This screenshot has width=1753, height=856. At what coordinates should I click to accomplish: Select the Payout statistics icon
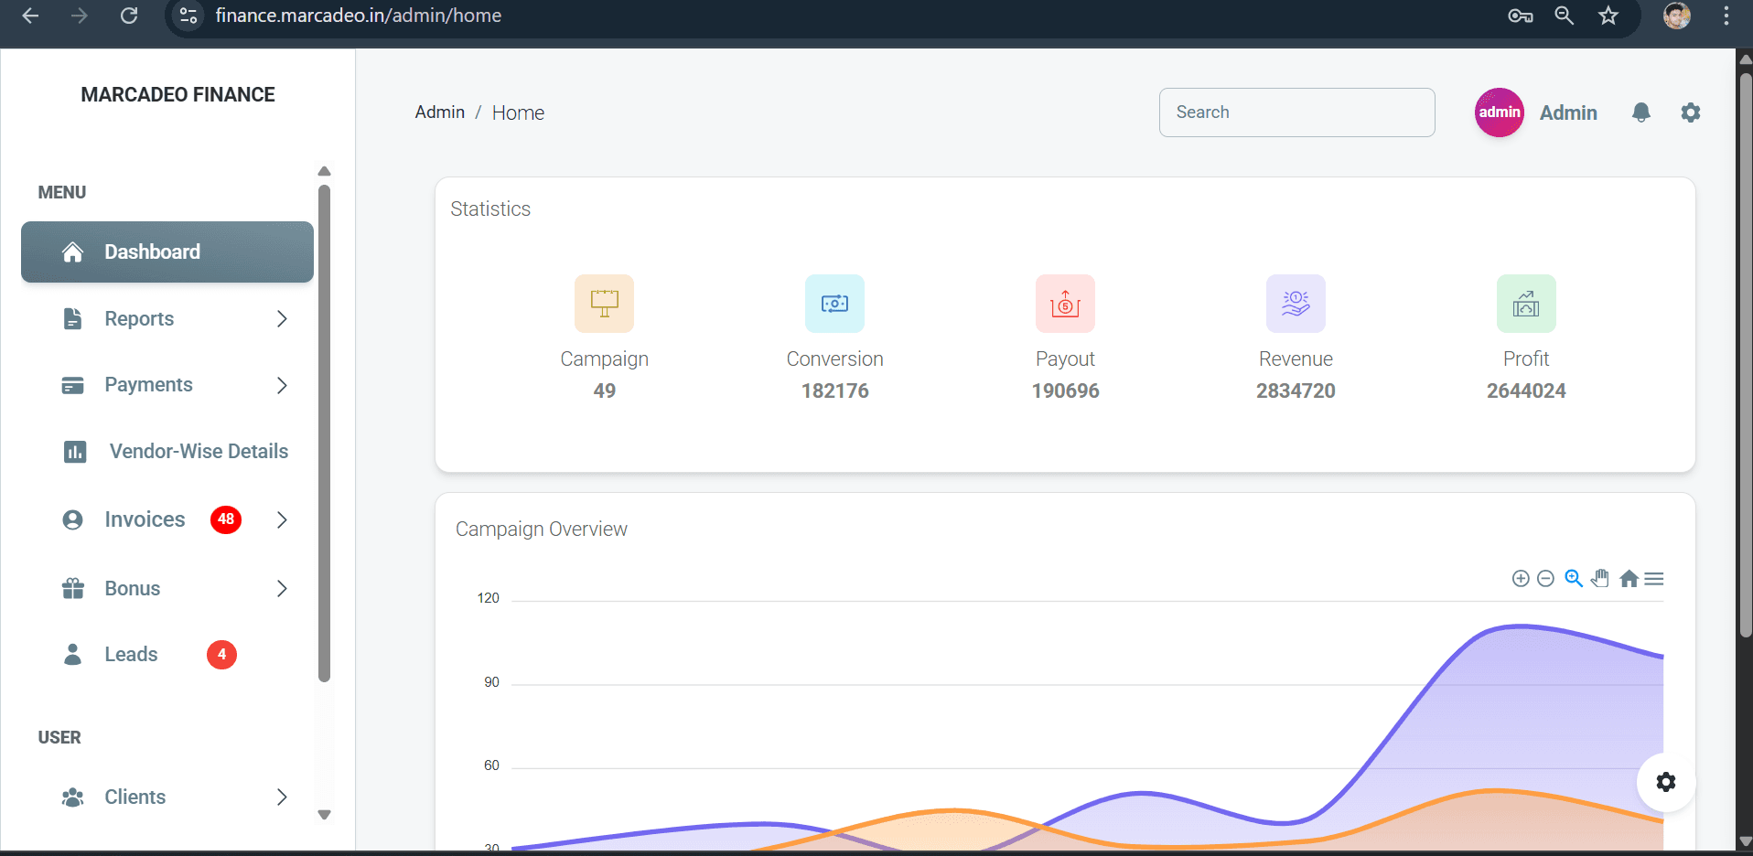(x=1065, y=304)
